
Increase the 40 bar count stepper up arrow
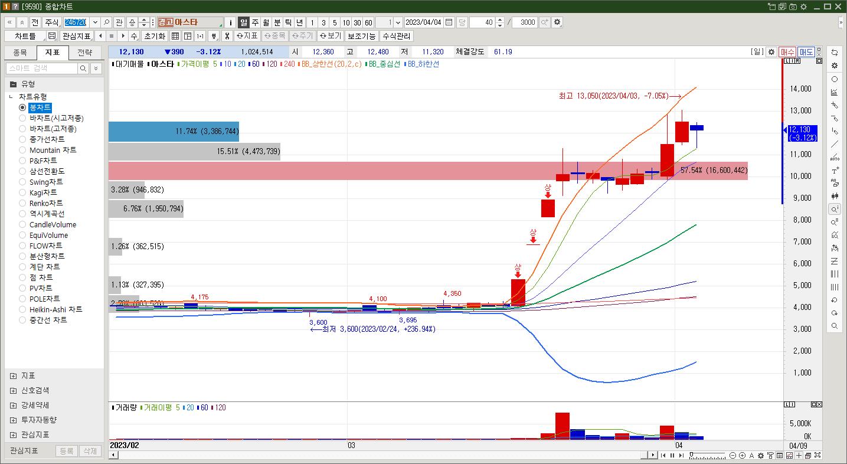(500, 19)
